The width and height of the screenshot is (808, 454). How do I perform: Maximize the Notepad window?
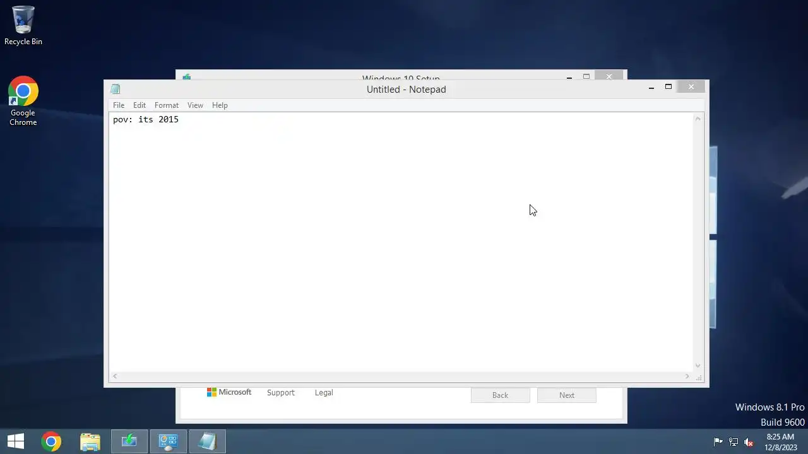click(x=668, y=87)
